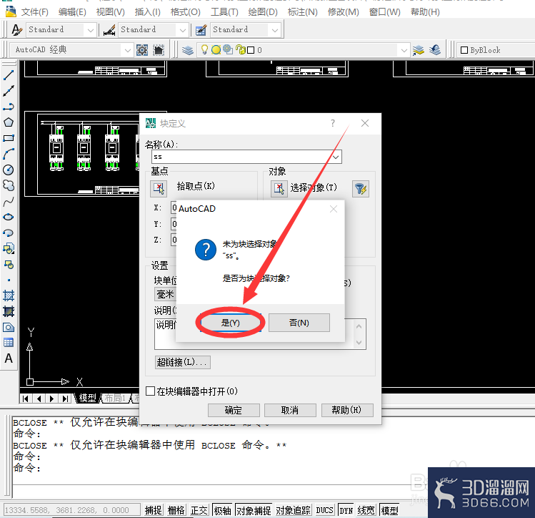Expand the block name dropdown
This screenshot has width=535, height=518.
click(x=336, y=157)
